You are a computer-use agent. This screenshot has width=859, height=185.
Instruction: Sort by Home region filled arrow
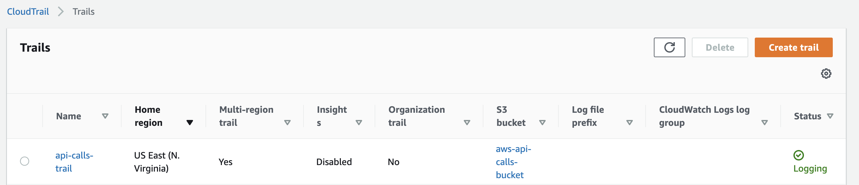(x=189, y=123)
